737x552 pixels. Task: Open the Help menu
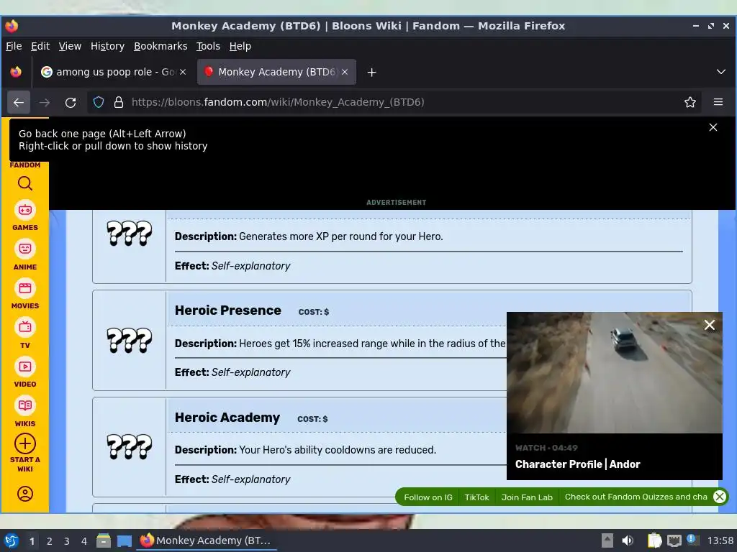240,46
